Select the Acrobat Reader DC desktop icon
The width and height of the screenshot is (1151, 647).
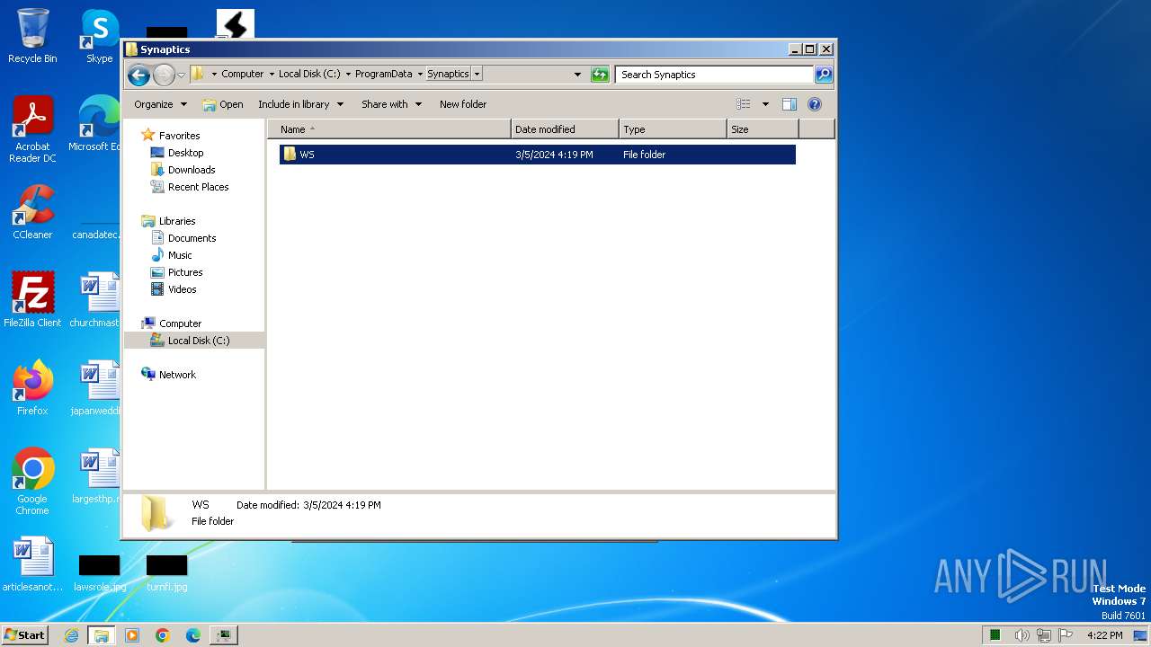32,129
